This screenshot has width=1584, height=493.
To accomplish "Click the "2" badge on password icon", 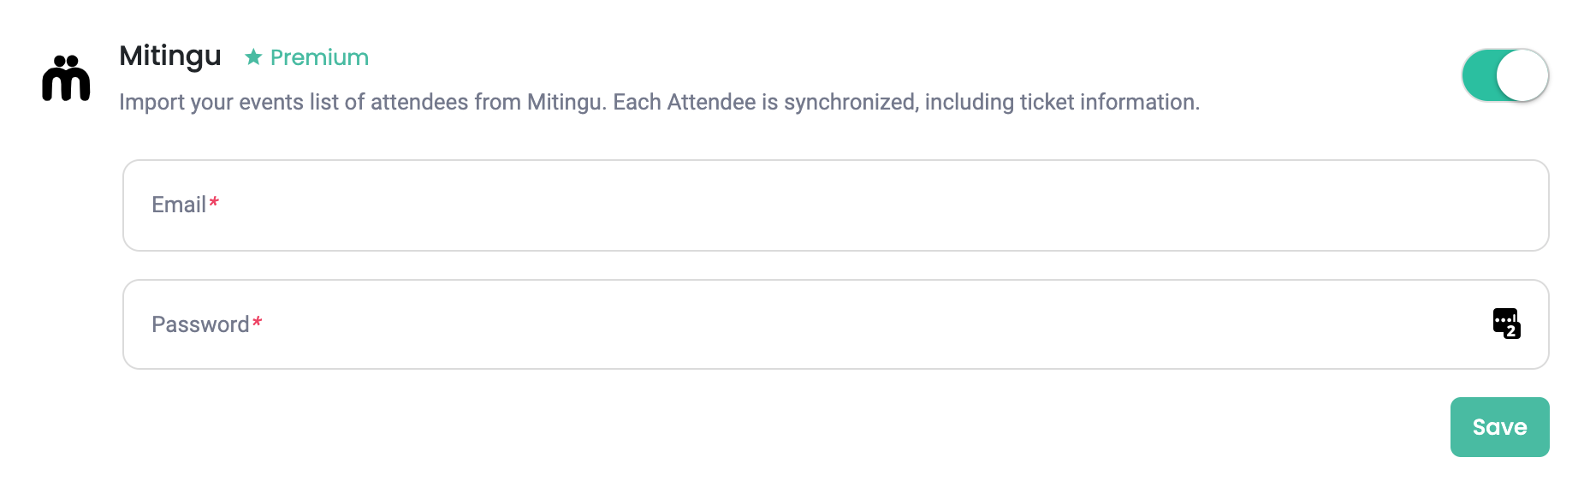I will click(x=1512, y=331).
